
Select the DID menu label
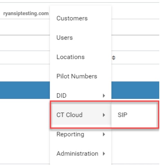[61, 95]
